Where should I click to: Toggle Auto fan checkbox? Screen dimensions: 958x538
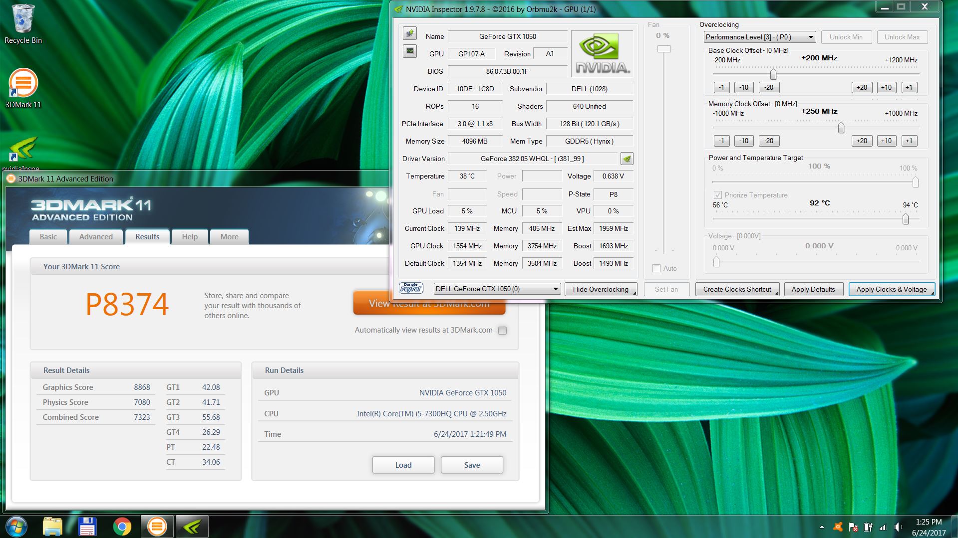coord(656,268)
